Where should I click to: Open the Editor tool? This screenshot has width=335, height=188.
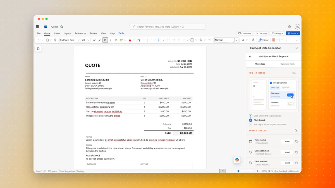pyautogui.click(x=264, y=40)
